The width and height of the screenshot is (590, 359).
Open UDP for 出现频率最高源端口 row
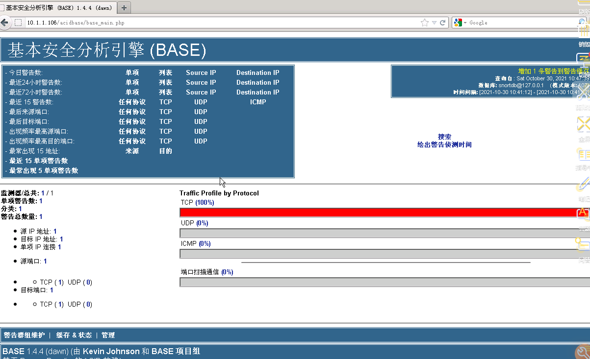(201, 131)
